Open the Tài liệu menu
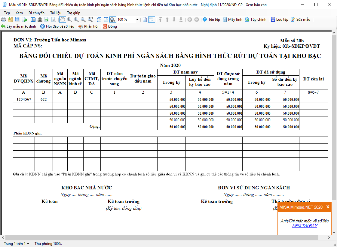This screenshot has width=337, height=247. (x=56, y=13)
